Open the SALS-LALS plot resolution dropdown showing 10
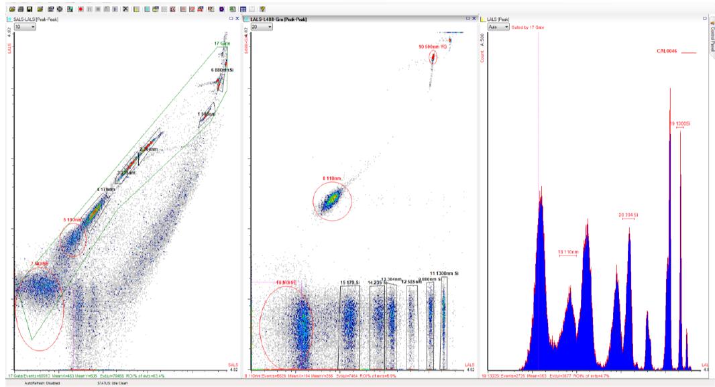 [x=25, y=27]
